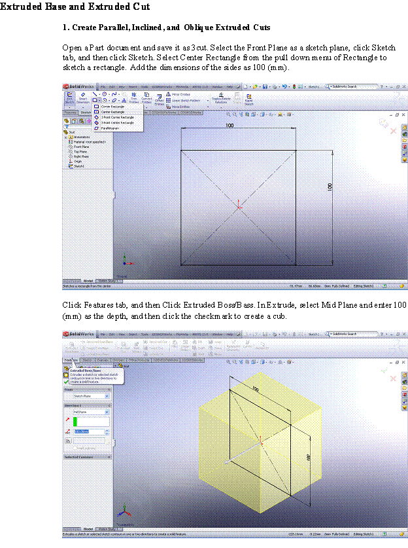The width and height of the screenshot is (408, 548).
Task: Select Origin in feature tree
Action: pos(75,162)
